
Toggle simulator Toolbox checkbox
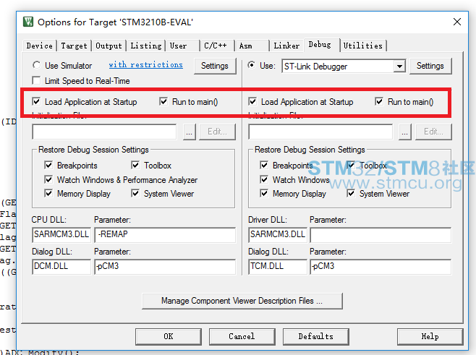pos(135,165)
